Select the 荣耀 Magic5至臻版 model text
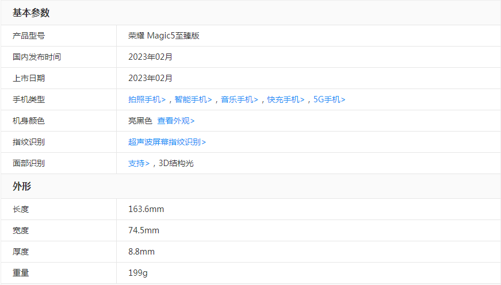 point(164,36)
